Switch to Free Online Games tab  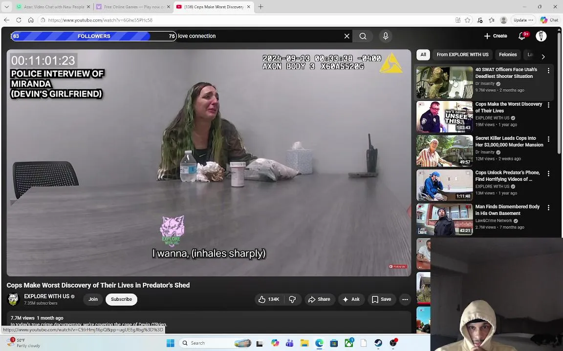tap(133, 7)
